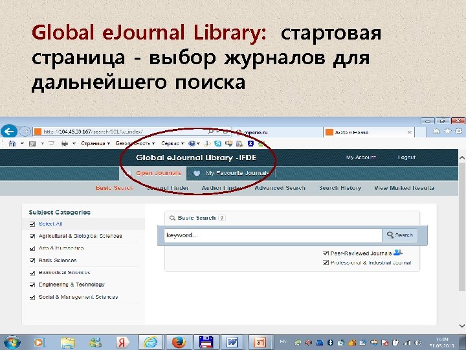
Task: Open the Безопасность menu
Action: point(135,143)
